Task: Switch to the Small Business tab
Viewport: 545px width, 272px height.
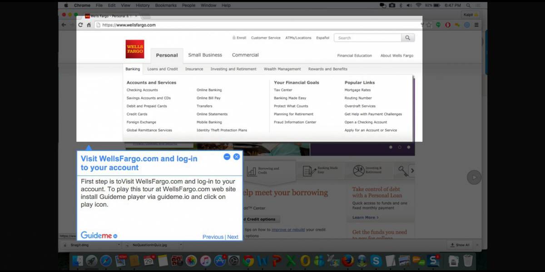Action: (x=205, y=55)
